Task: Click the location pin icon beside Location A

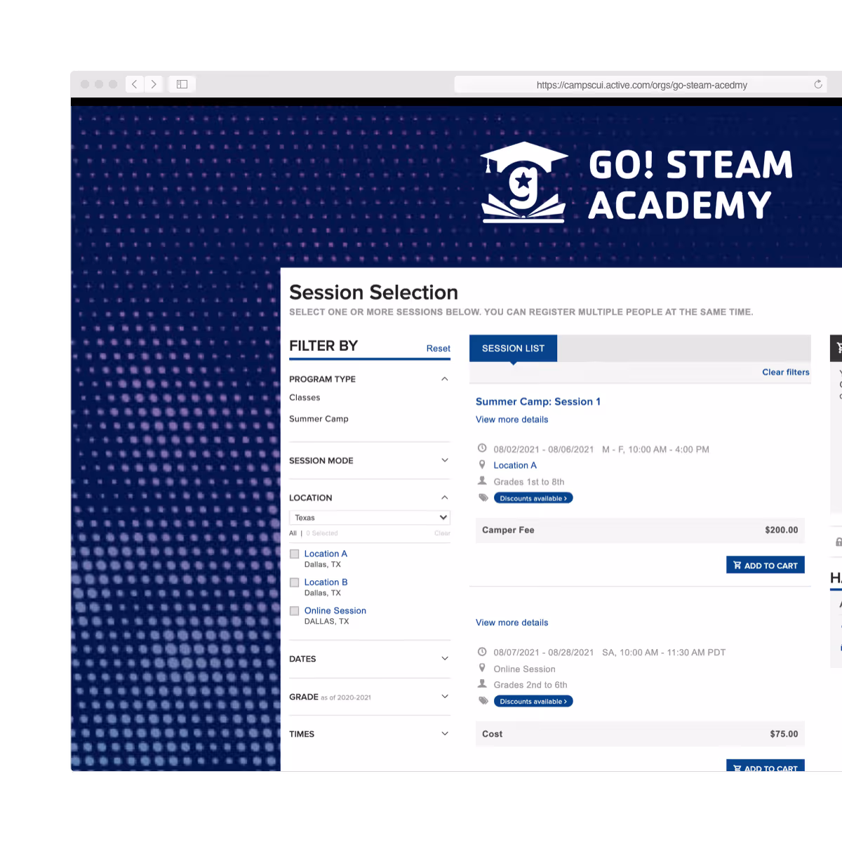Action: (x=482, y=464)
